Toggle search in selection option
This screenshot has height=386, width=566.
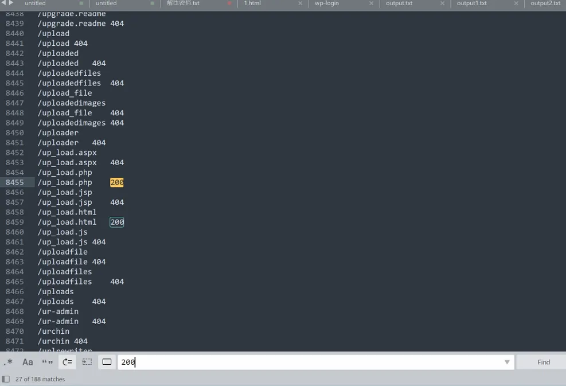pyautogui.click(x=87, y=362)
